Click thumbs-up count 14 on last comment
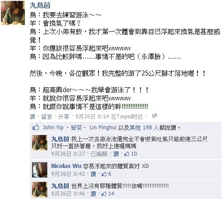The height and width of the screenshot is (199, 222). tap(108, 194)
